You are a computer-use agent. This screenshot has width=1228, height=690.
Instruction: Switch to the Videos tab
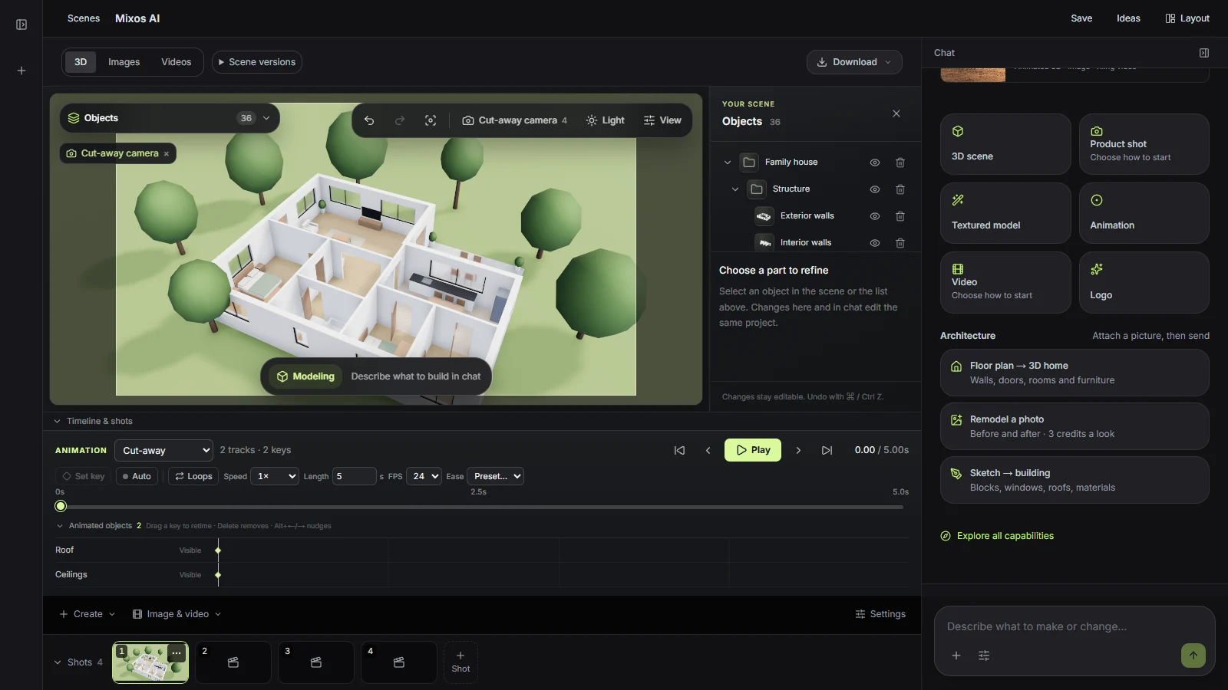tap(176, 62)
